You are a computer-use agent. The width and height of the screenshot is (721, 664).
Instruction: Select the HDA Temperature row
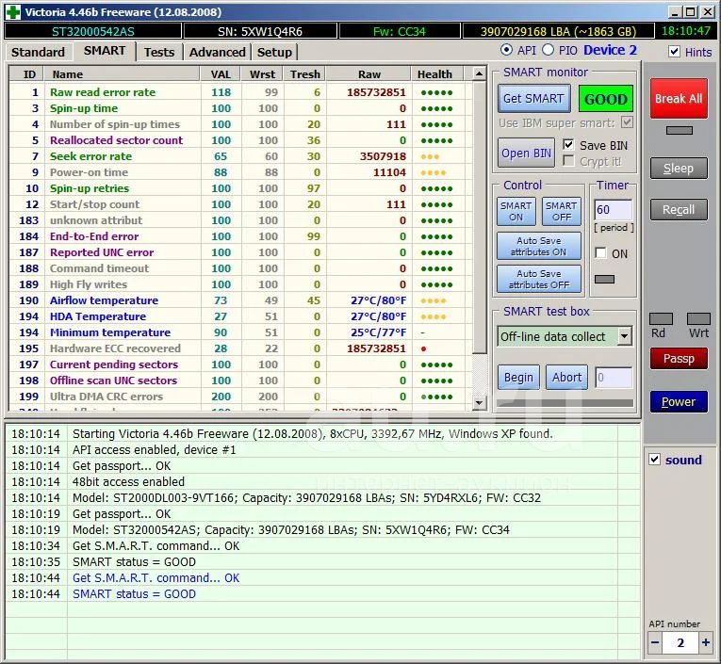pyautogui.click(x=241, y=316)
